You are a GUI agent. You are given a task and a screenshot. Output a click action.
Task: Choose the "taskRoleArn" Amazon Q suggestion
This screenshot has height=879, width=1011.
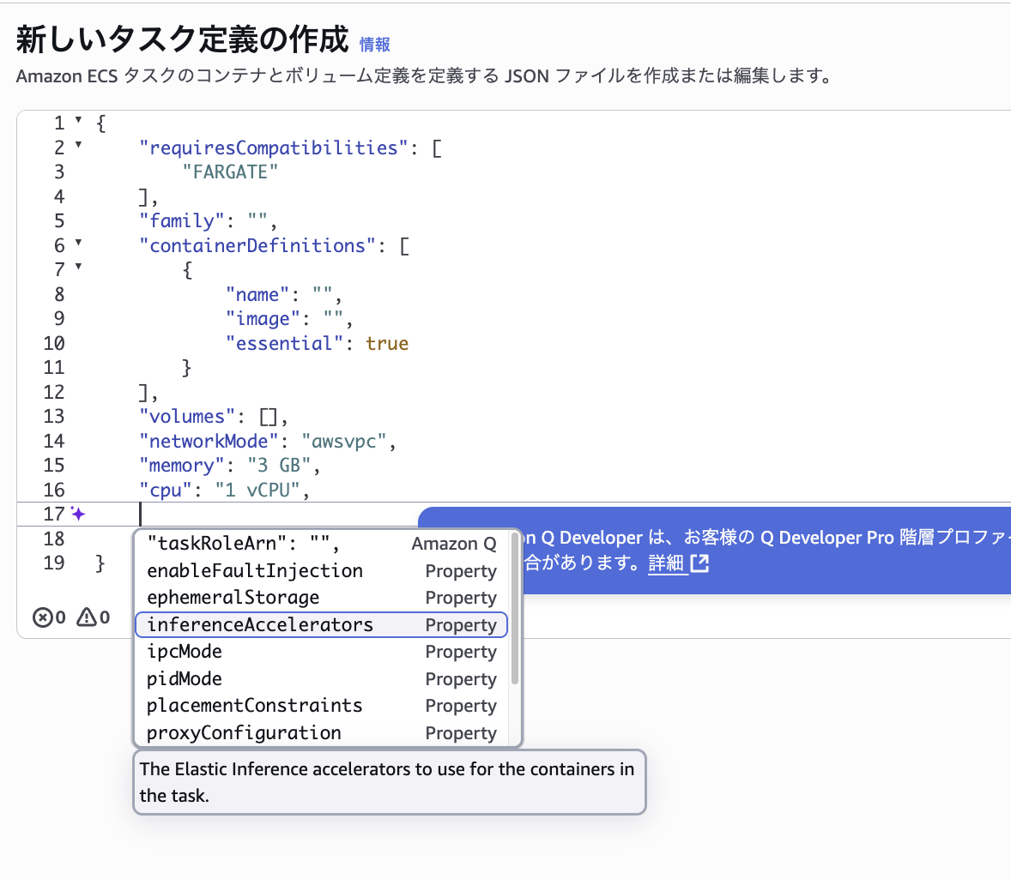(243, 544)
